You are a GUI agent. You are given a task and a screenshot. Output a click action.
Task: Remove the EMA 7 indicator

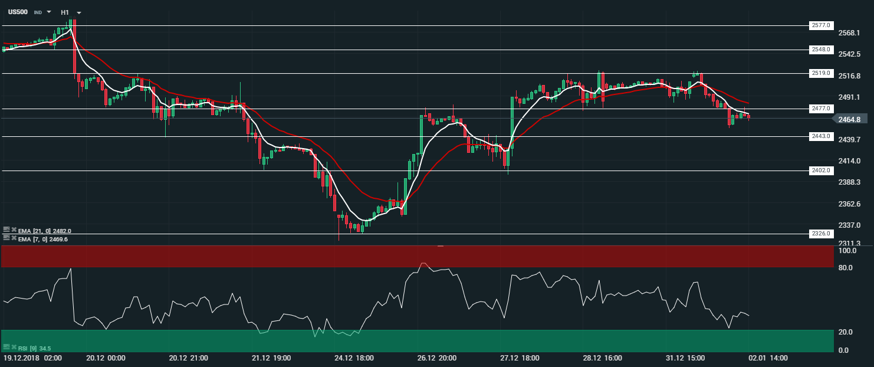[14, 238]
